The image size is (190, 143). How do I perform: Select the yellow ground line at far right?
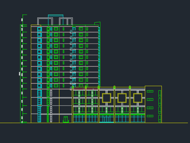point(178,123)
